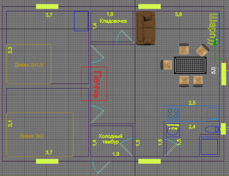This screenshot has width=229, height=176.
Task: Pick the chair left of the dining table
Action: click(167, 65)
